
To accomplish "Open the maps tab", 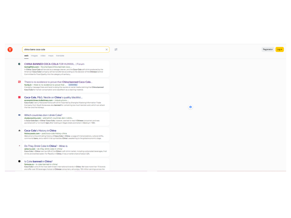I will pyautogui.click(x=51, y=56).
